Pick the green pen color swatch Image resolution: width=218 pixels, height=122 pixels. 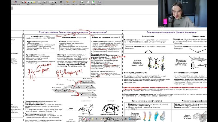coord(31,2)
